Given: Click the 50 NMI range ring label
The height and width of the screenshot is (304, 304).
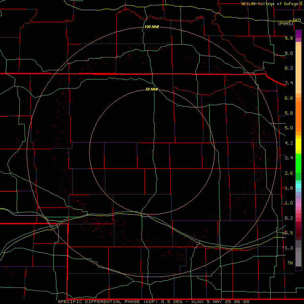Looking at the screenshot, I should (x=152, y=89).
